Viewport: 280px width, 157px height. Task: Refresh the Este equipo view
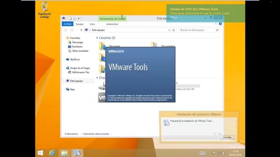(x=174, y=30)
